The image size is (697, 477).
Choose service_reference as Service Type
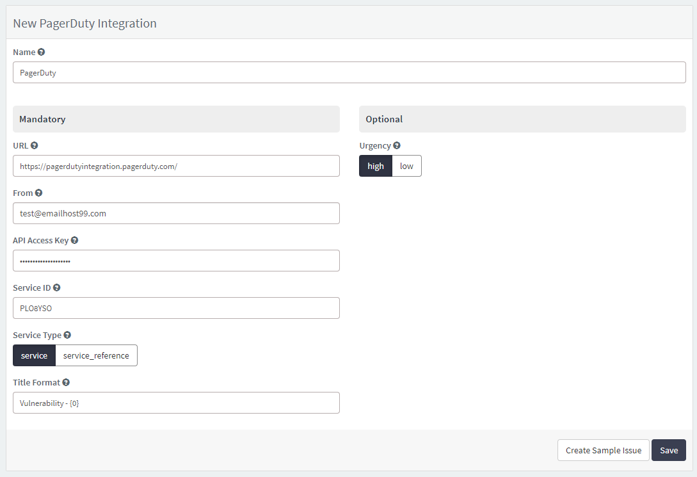(x=96, y=355)
